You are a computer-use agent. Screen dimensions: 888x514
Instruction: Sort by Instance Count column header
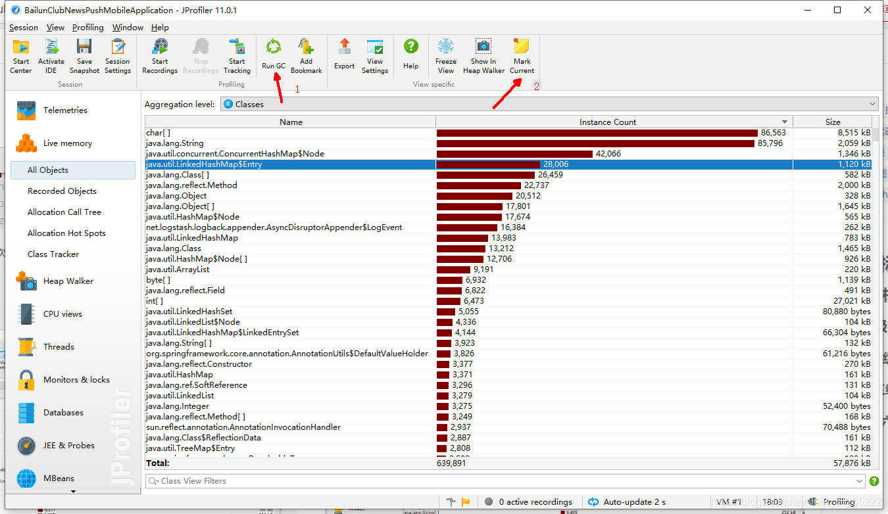click(x=614, y=122)
